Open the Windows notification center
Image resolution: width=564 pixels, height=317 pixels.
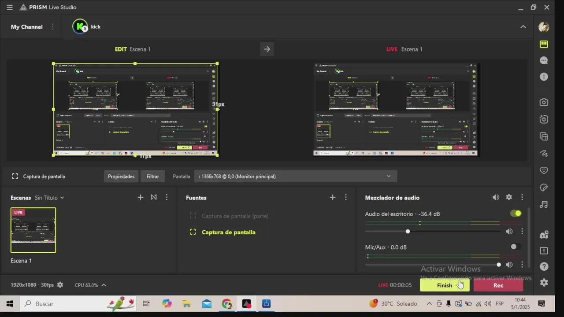tap(542, 303)
